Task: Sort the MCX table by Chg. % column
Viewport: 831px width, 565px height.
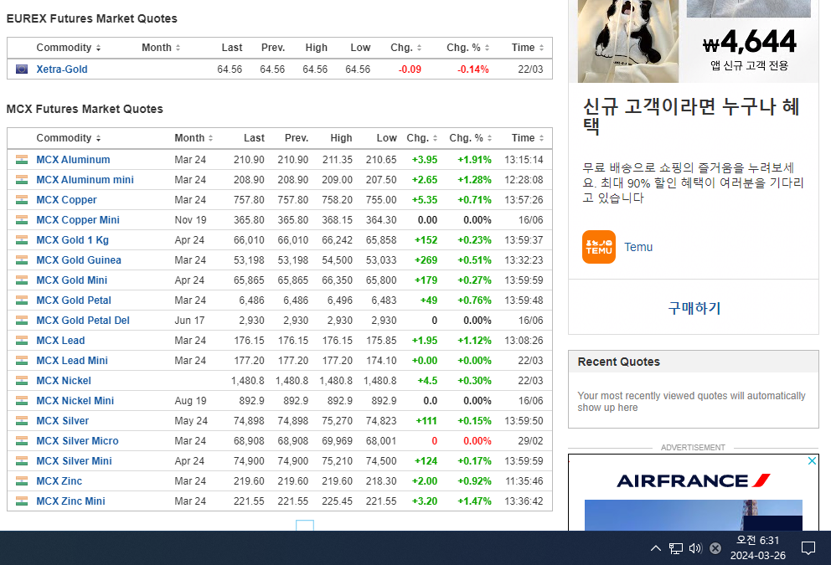Action: pos(471,138)
